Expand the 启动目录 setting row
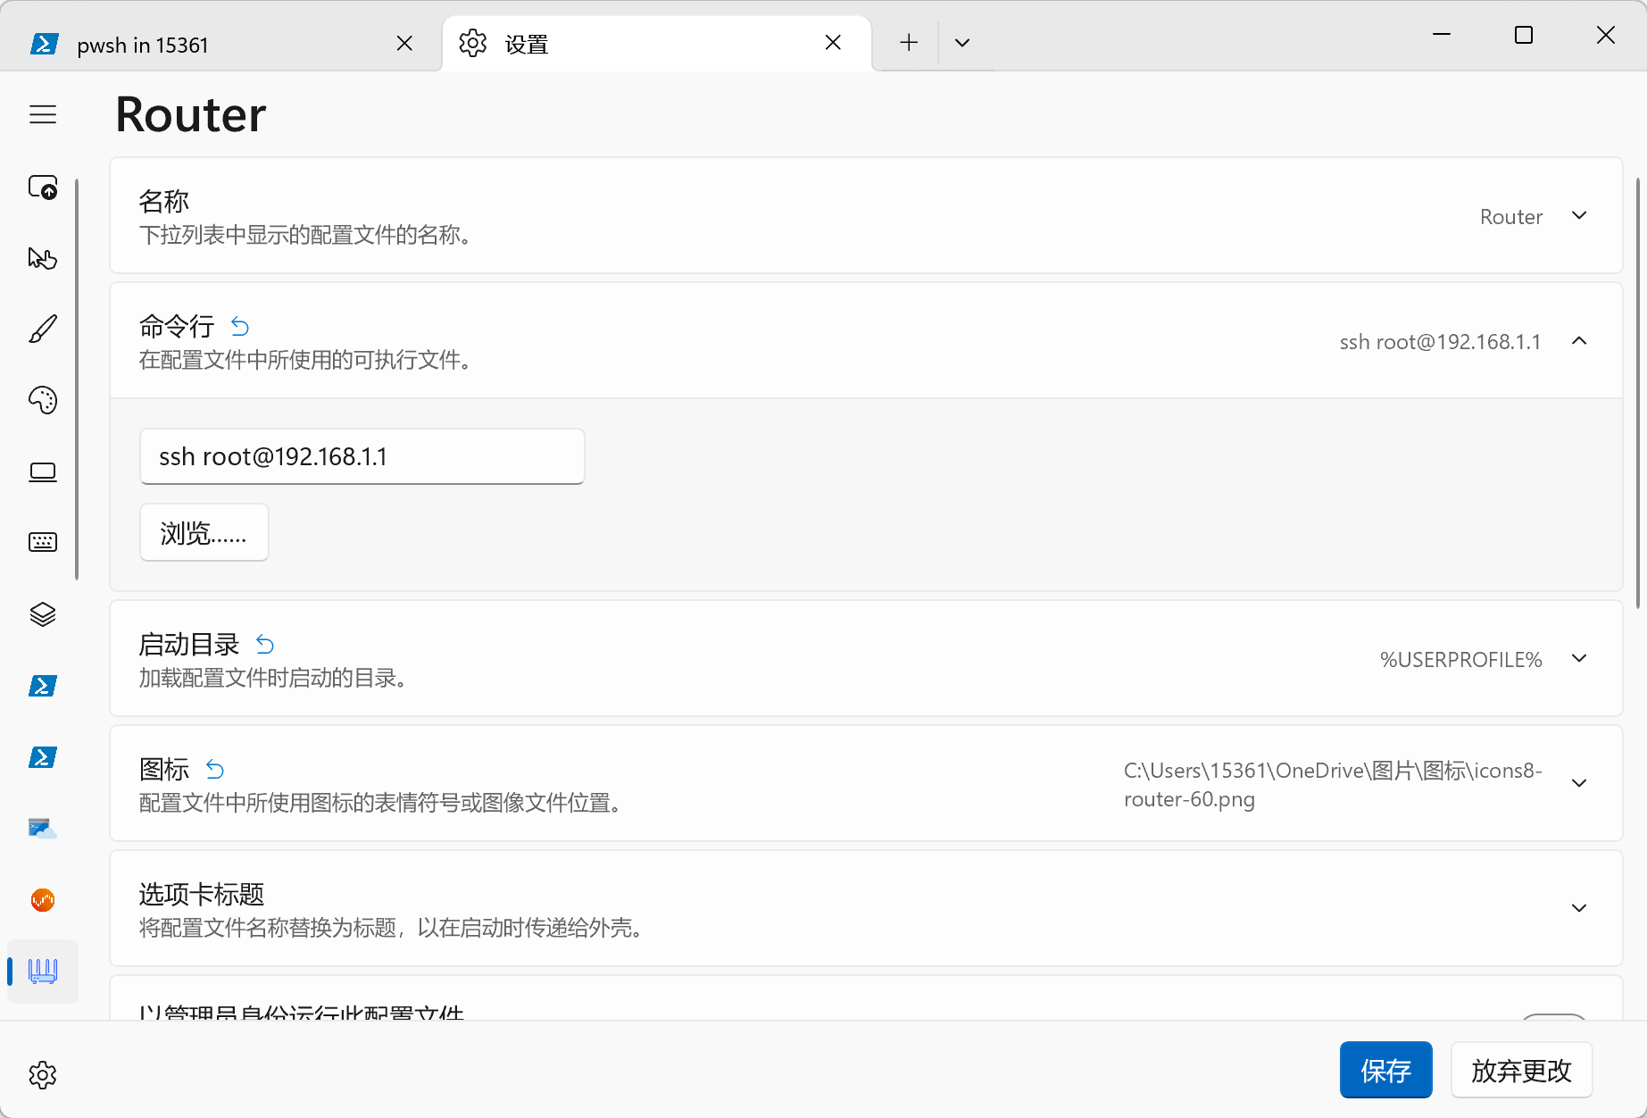The height and width of the screenshot is (1118, 1647). [x=1578, y=659]
